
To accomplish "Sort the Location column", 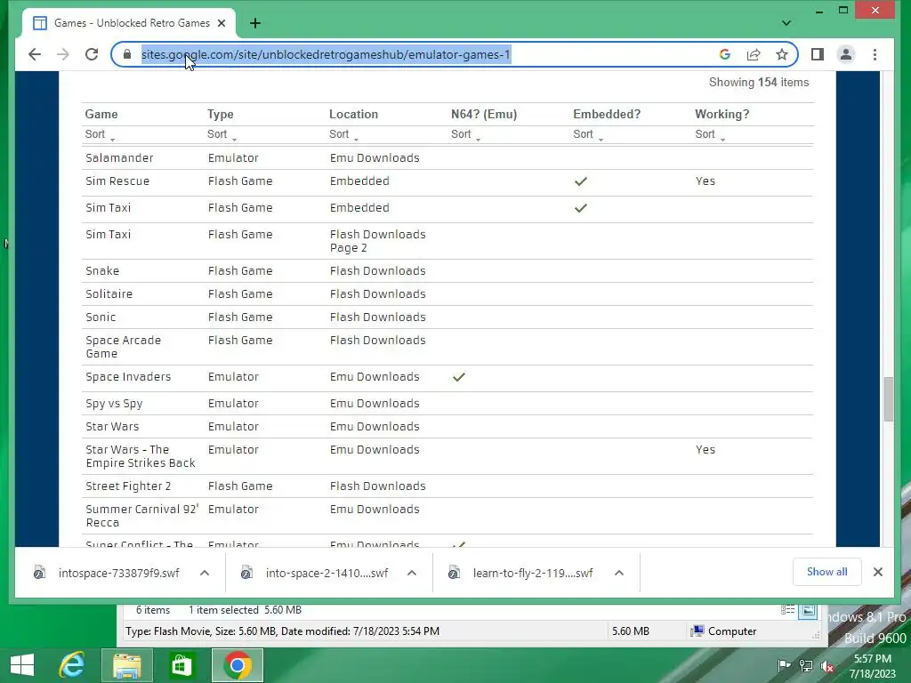I will click(x=343, y=134).
